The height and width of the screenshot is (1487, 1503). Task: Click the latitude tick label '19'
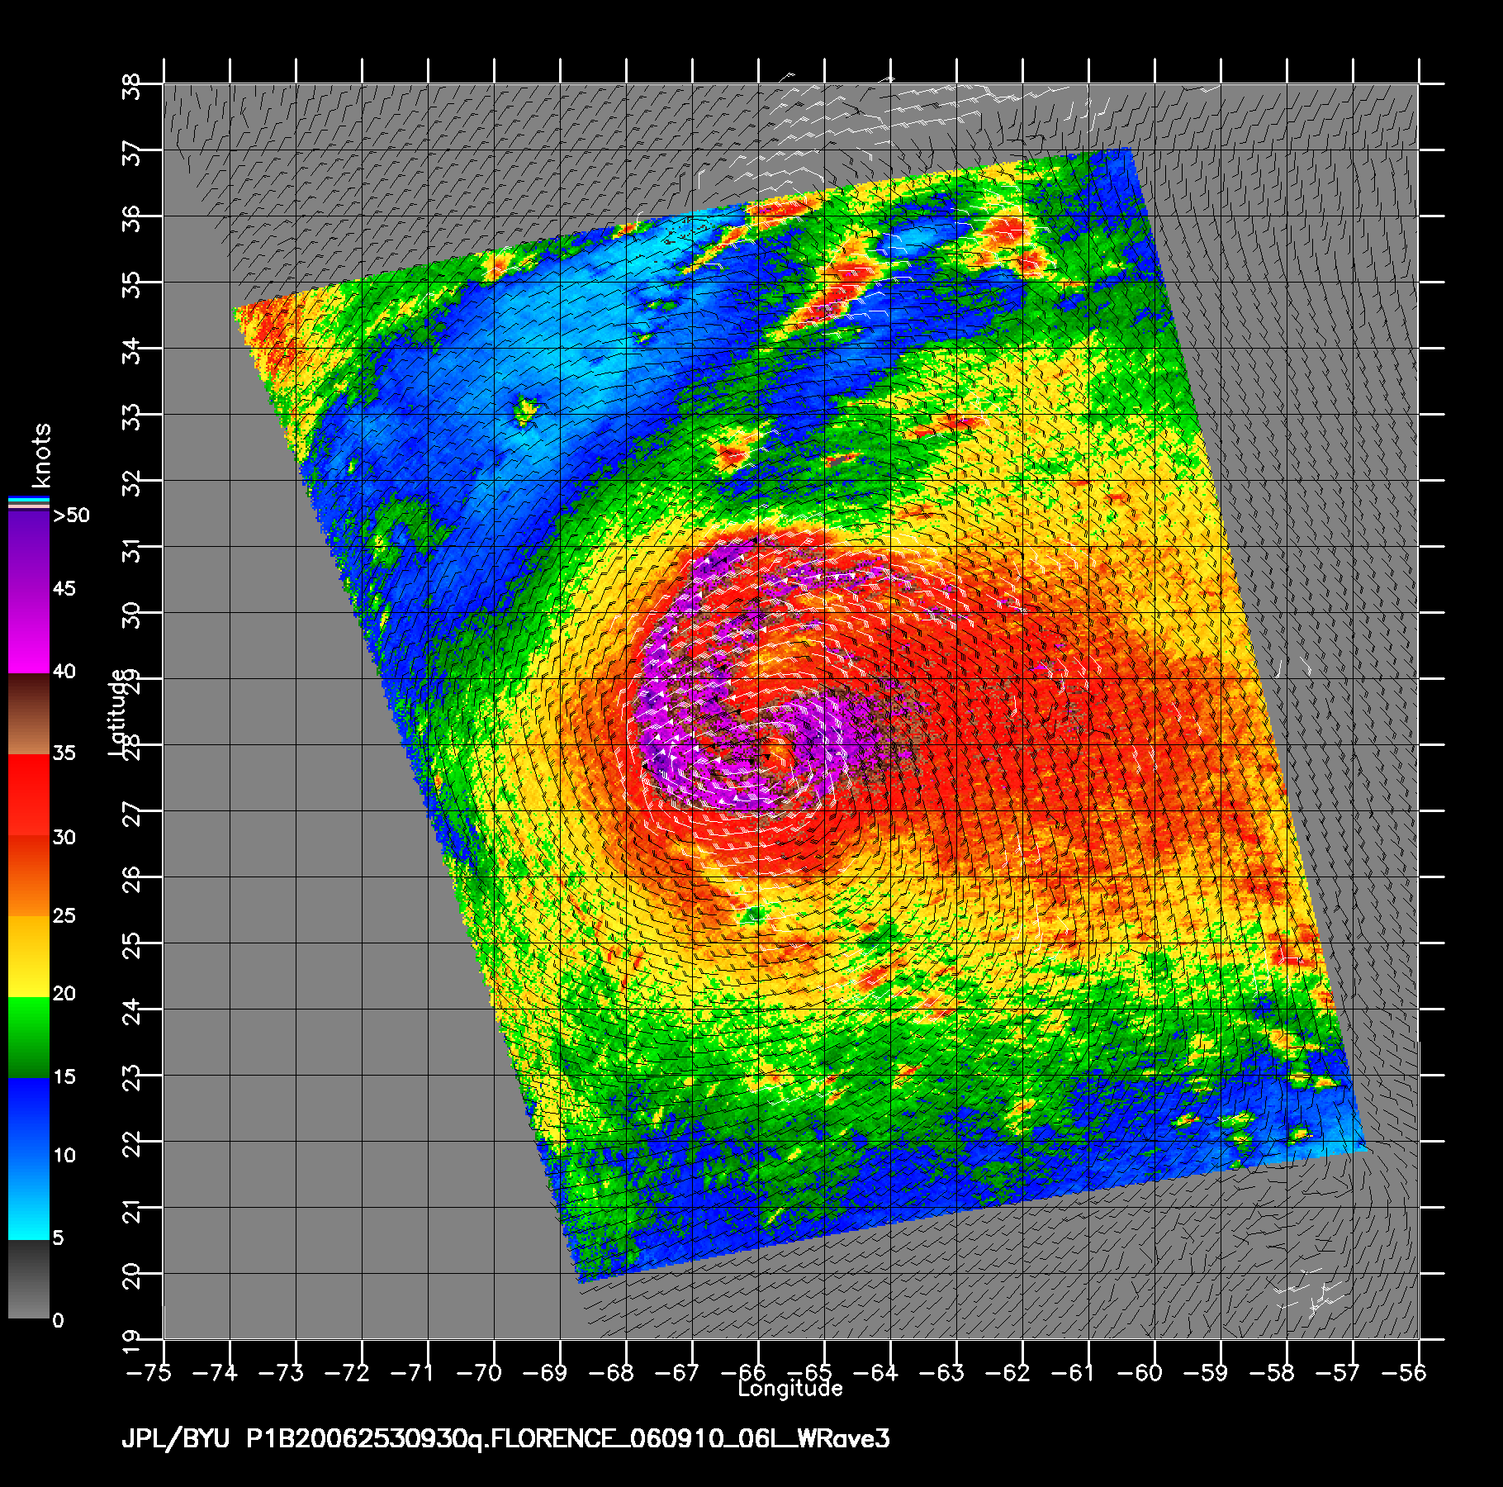(x=132, y=1342)
